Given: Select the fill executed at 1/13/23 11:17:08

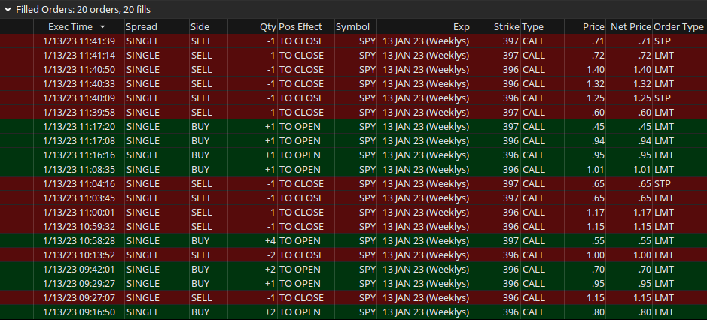Looking at the screenshot, I should pos(354,141).
